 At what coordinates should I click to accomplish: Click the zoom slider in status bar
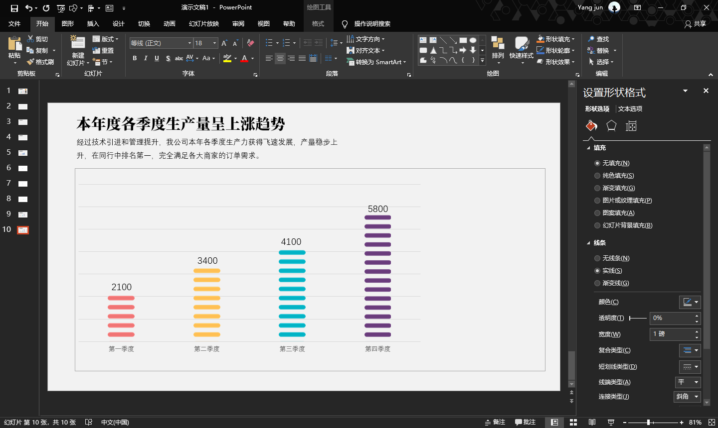tap(653, 423)
